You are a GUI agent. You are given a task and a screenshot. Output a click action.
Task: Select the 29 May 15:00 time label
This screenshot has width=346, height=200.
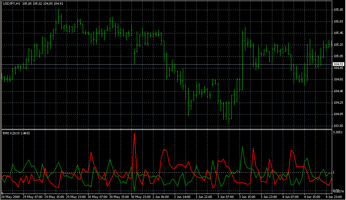click(54, 197)
